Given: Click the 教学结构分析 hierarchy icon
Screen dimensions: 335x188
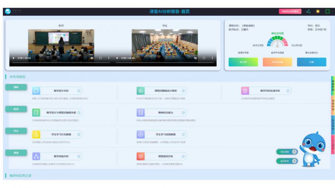Looking at the screenshot, I should click(x=36, y=156).
